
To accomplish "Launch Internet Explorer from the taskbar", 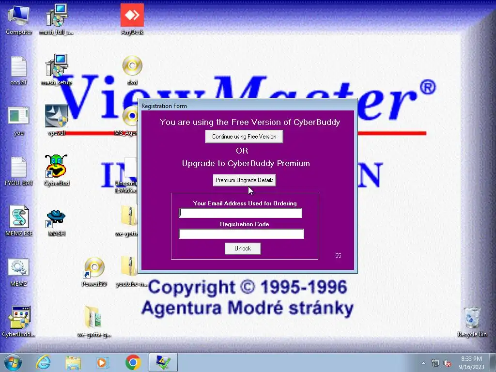I will coord(43,362).
